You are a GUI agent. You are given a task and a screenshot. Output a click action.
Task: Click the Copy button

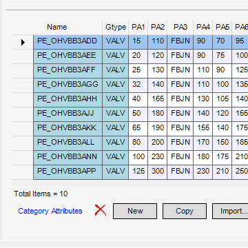(x=185, y=211)
